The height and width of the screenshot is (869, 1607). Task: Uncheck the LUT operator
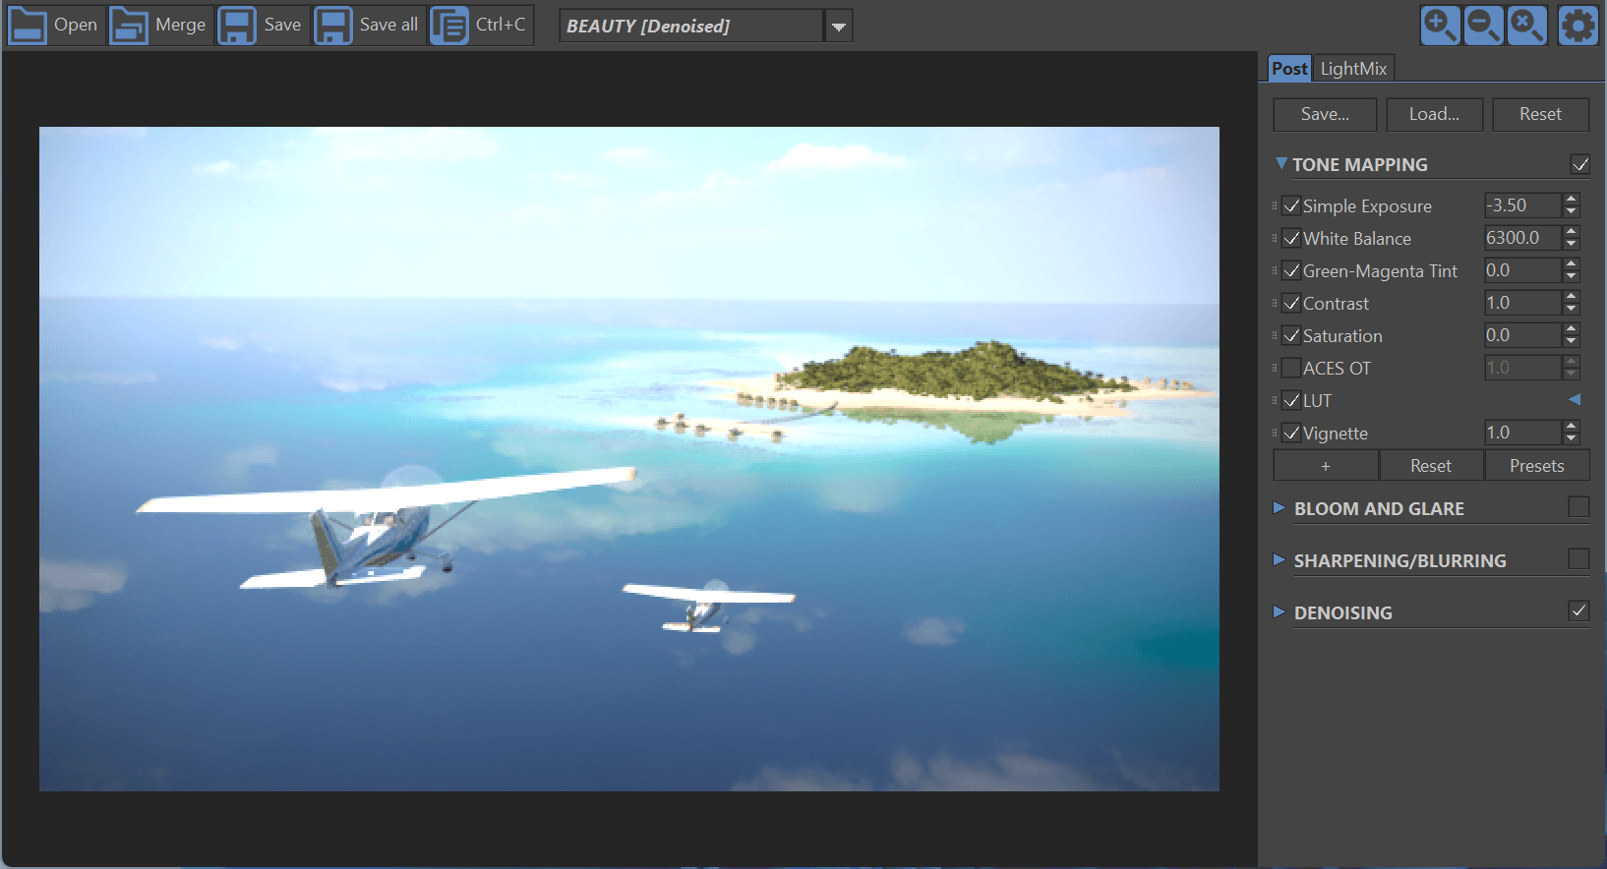1291,400
